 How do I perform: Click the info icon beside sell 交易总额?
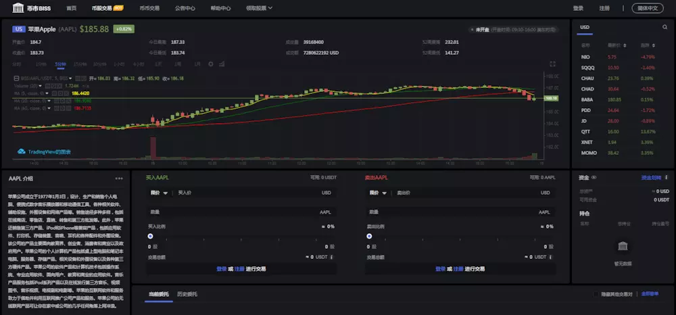550,257
